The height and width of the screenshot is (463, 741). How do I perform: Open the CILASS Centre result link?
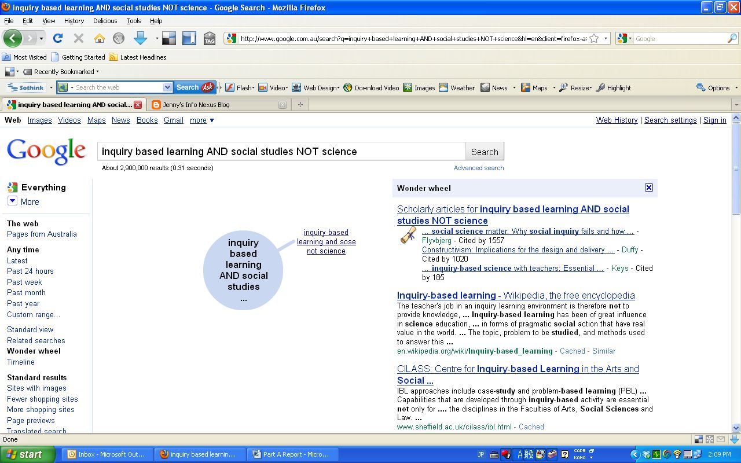(x=518, y=374)
